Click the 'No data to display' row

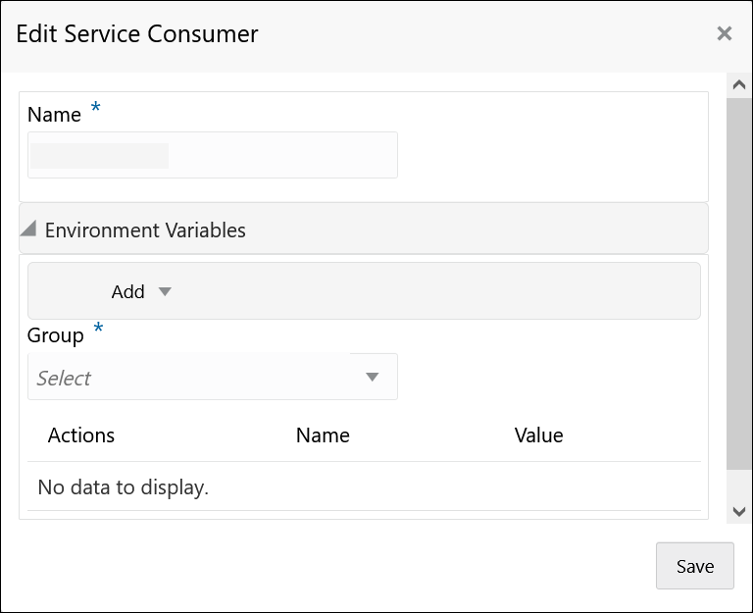pyautogui.click(x=124, y=486)
